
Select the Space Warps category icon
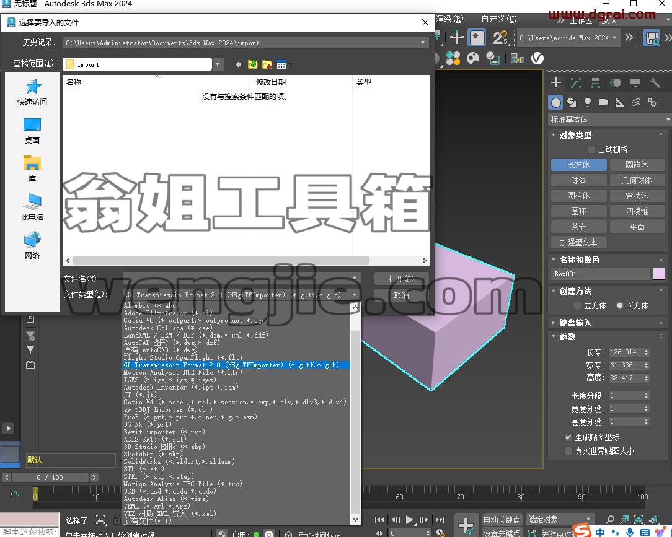[x=636, y=102]
